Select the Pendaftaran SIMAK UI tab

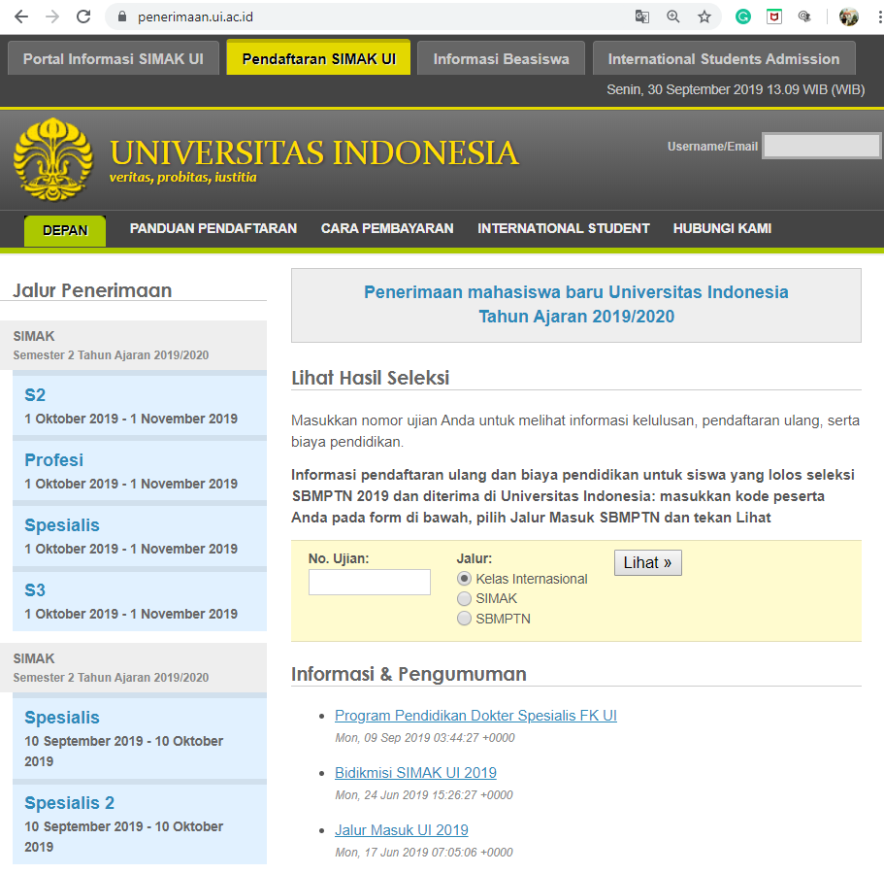pyautogui.click(x=318, y=58)
